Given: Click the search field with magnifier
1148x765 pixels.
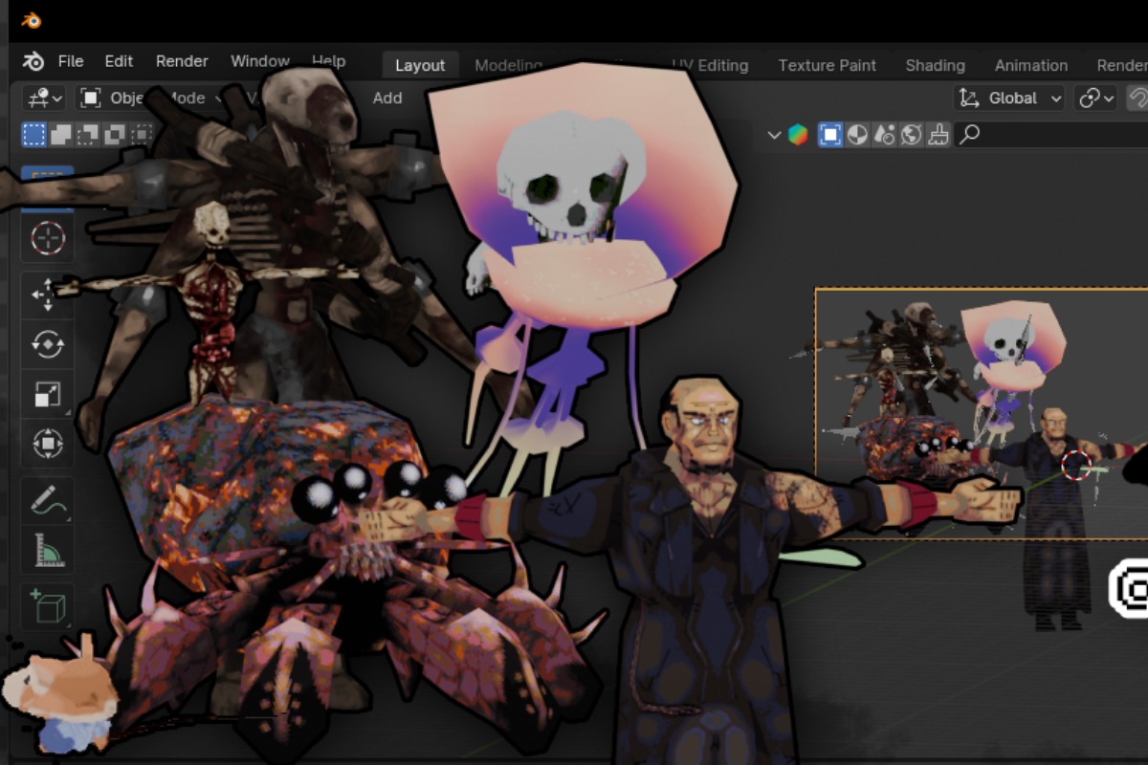Looking at the screenshot, I should pyautogui.click(x=1051, y=135).
